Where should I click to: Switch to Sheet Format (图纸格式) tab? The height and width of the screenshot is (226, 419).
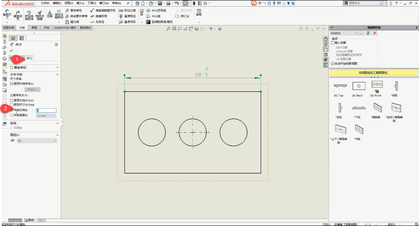[x=85, y=28]
